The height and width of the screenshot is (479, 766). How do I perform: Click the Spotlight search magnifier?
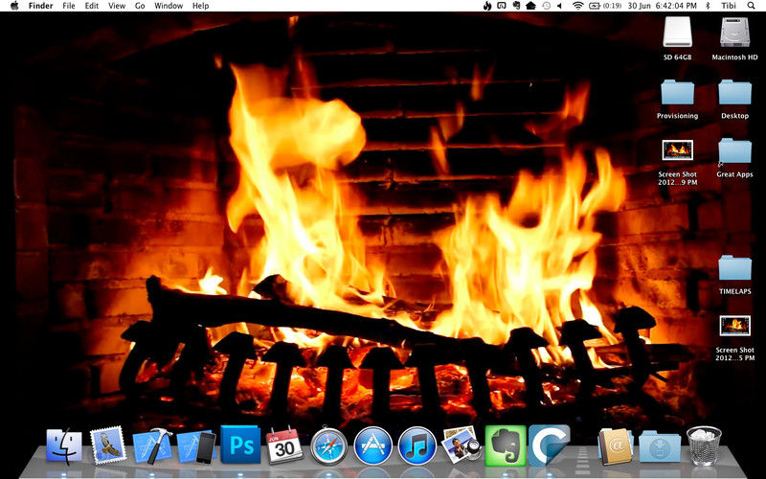[754, 6]
